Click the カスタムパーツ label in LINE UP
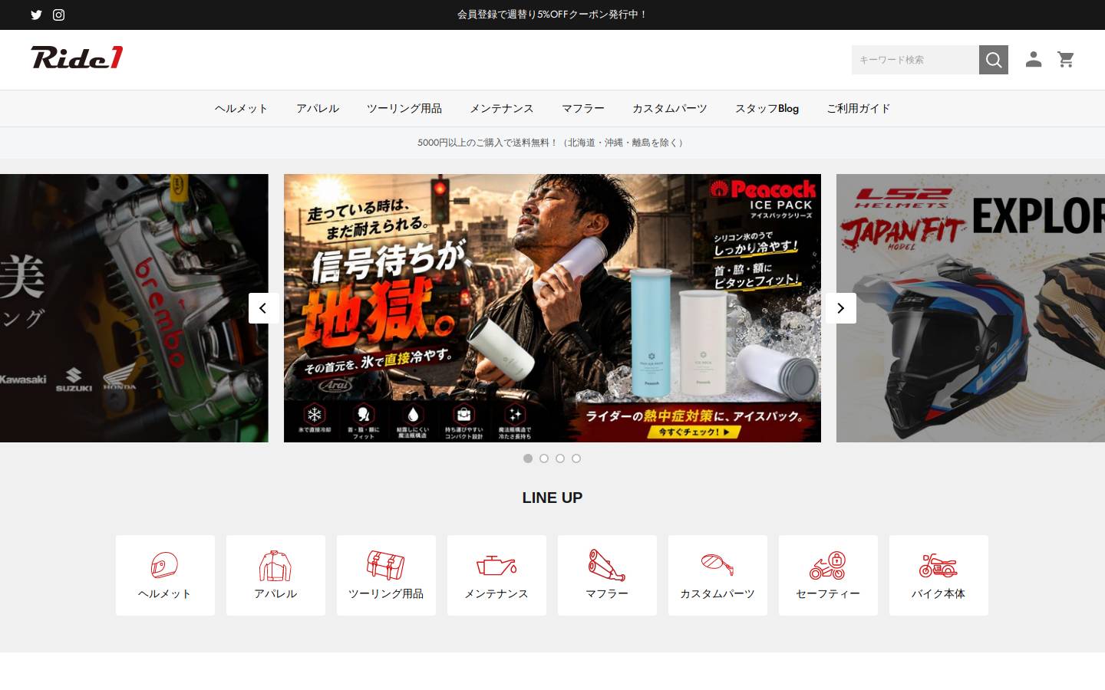The height and width of the screenshot is (690, 1105). 717,594
